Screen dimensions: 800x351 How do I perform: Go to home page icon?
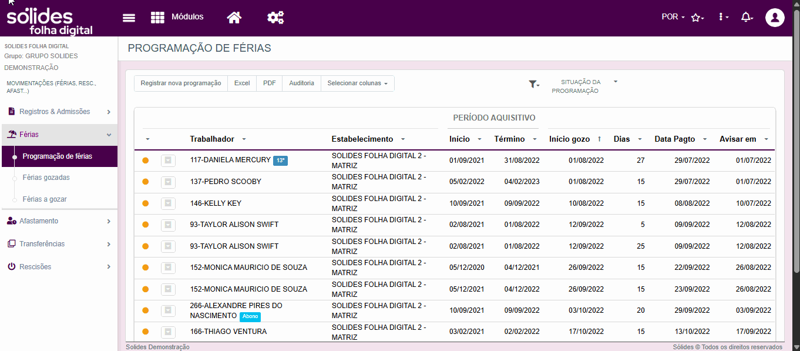(234, 18)
